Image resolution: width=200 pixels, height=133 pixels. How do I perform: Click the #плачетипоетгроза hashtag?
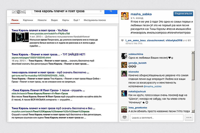pyautogui.click(x=179, y=33)
